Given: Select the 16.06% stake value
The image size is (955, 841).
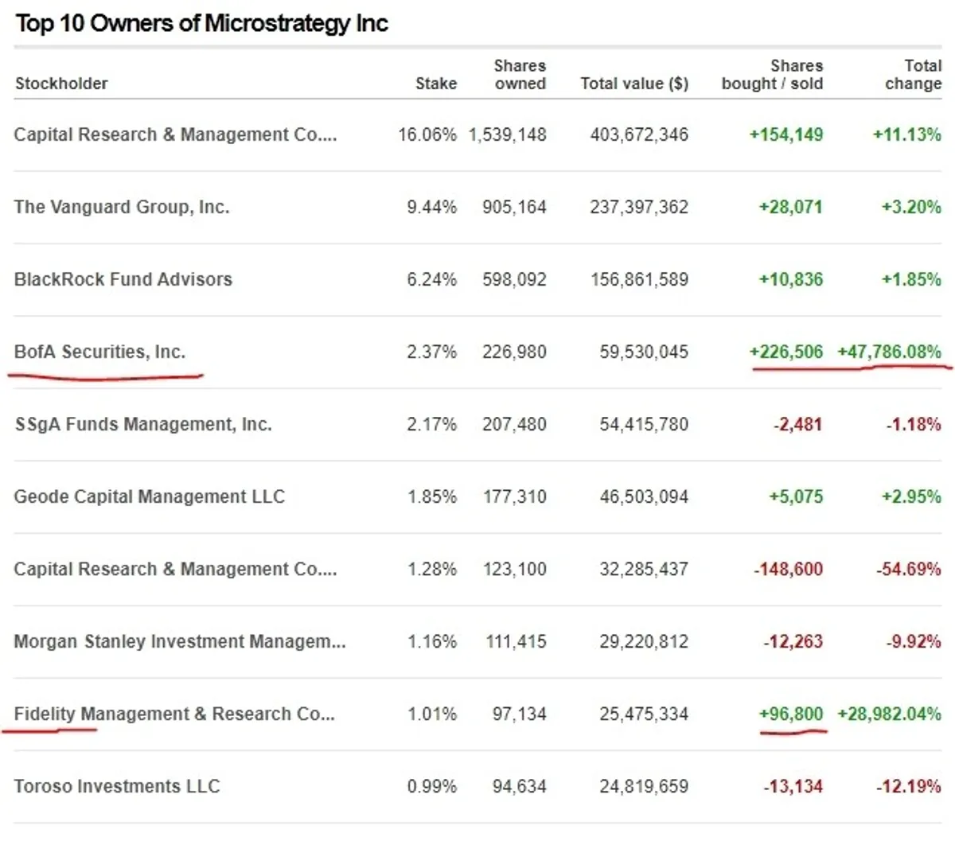Looking at the screenshot, I should click(427, 134).
